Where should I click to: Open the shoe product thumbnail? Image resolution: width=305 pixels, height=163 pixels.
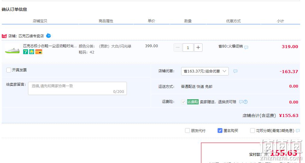pos(12,51)
